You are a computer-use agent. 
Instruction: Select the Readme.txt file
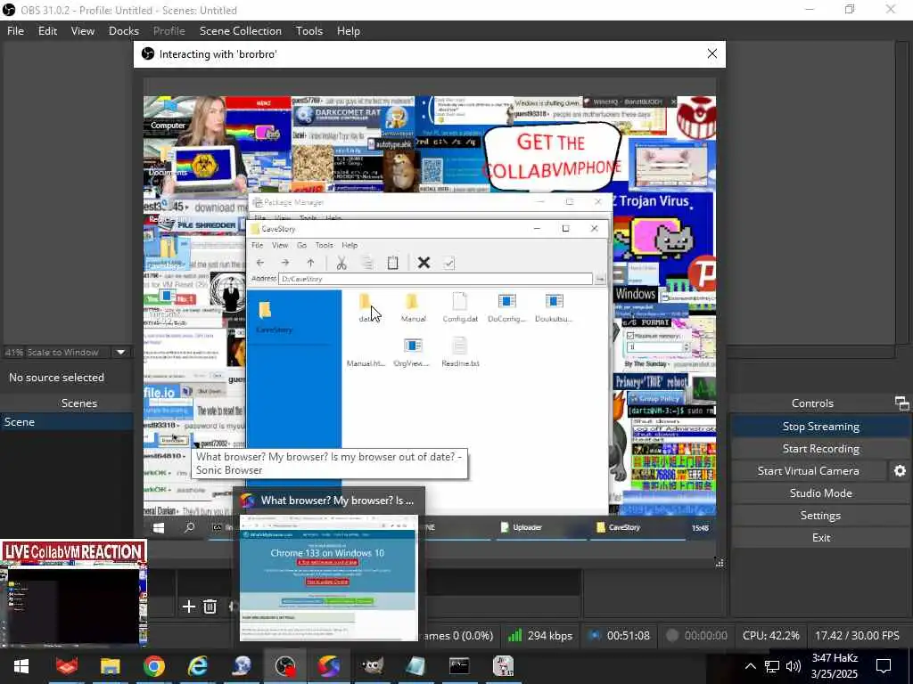pos(460,353)
